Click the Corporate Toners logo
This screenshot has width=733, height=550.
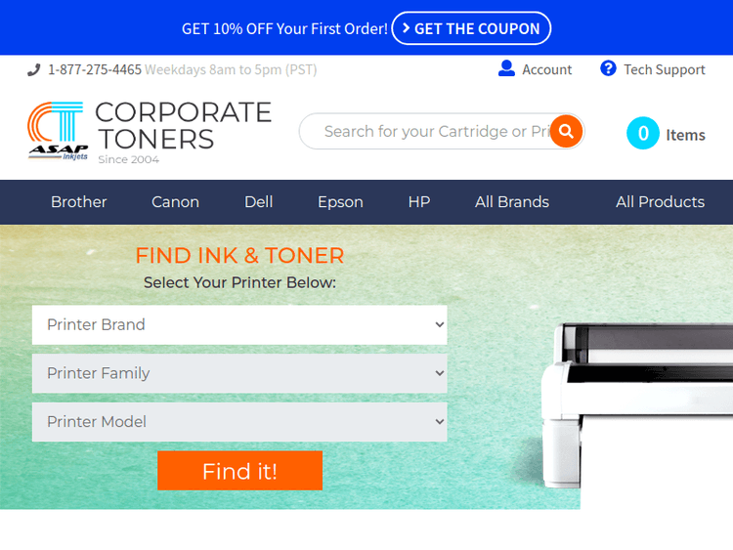coord(150,133)
